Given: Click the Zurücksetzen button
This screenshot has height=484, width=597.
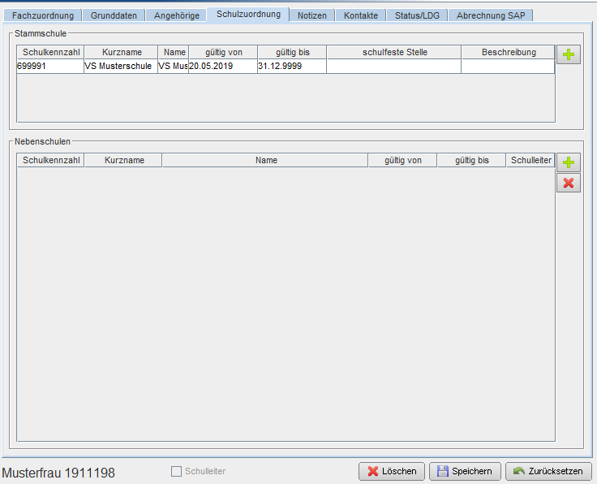Looking at the screenshot, I should (x=548, y=472).
